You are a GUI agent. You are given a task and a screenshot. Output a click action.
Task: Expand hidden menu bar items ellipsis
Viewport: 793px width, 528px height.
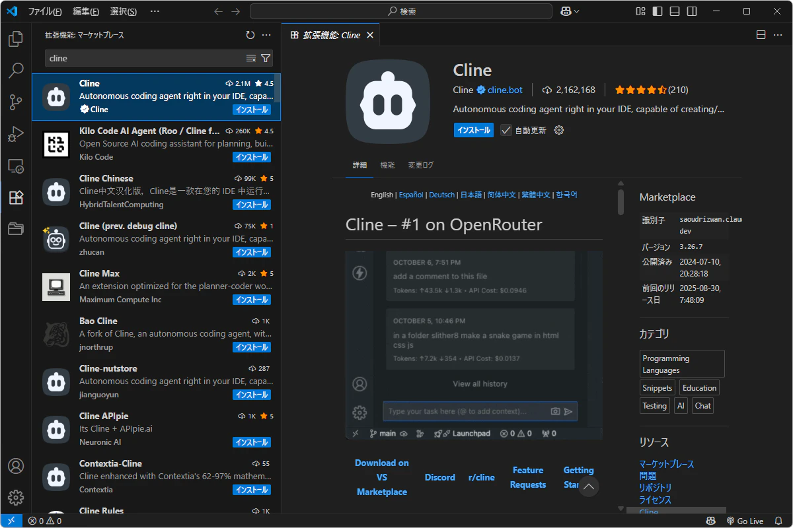click(x=155, y=11)
